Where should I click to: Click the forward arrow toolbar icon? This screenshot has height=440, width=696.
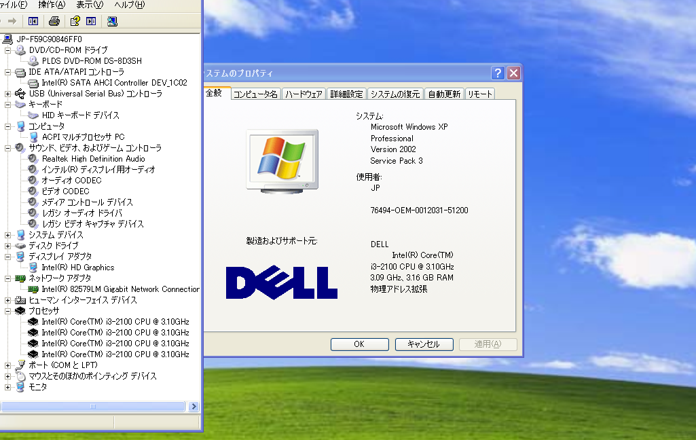12,21
